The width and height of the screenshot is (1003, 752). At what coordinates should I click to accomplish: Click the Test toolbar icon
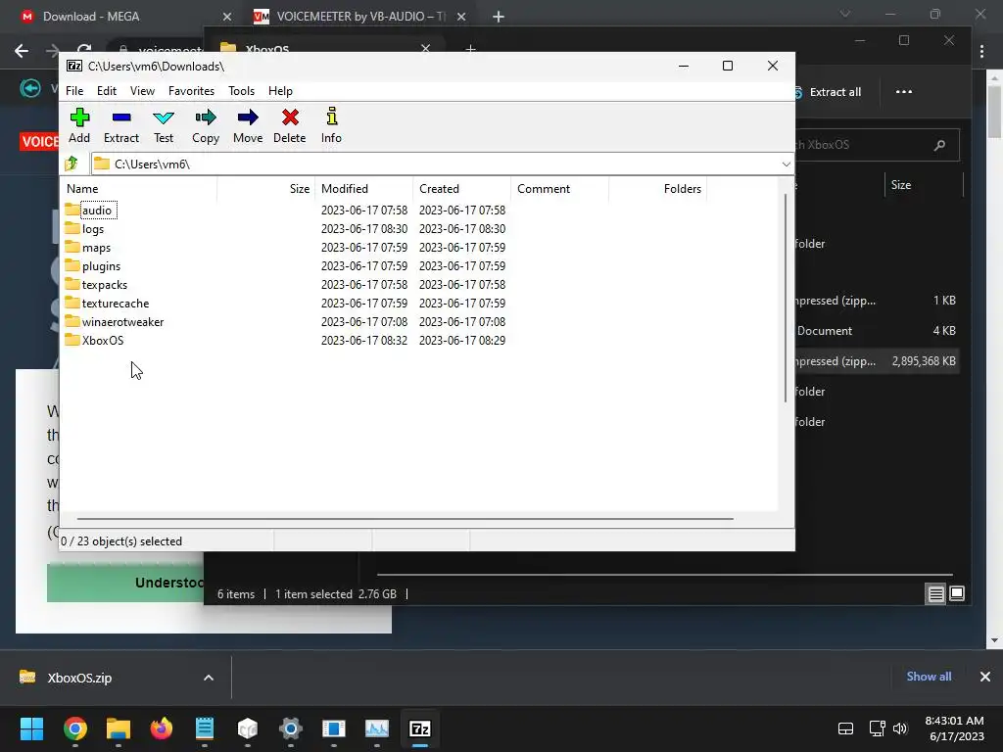164,126
